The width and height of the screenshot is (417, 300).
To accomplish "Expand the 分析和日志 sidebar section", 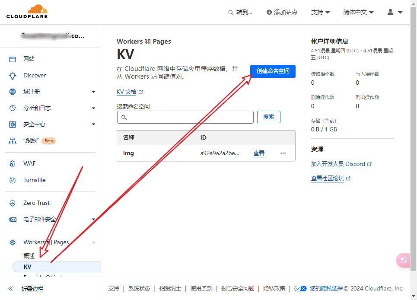I will point(93,109).
